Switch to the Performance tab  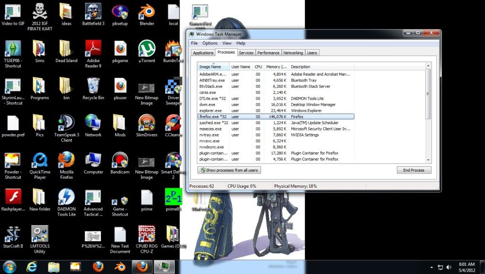tap(268, 53)
